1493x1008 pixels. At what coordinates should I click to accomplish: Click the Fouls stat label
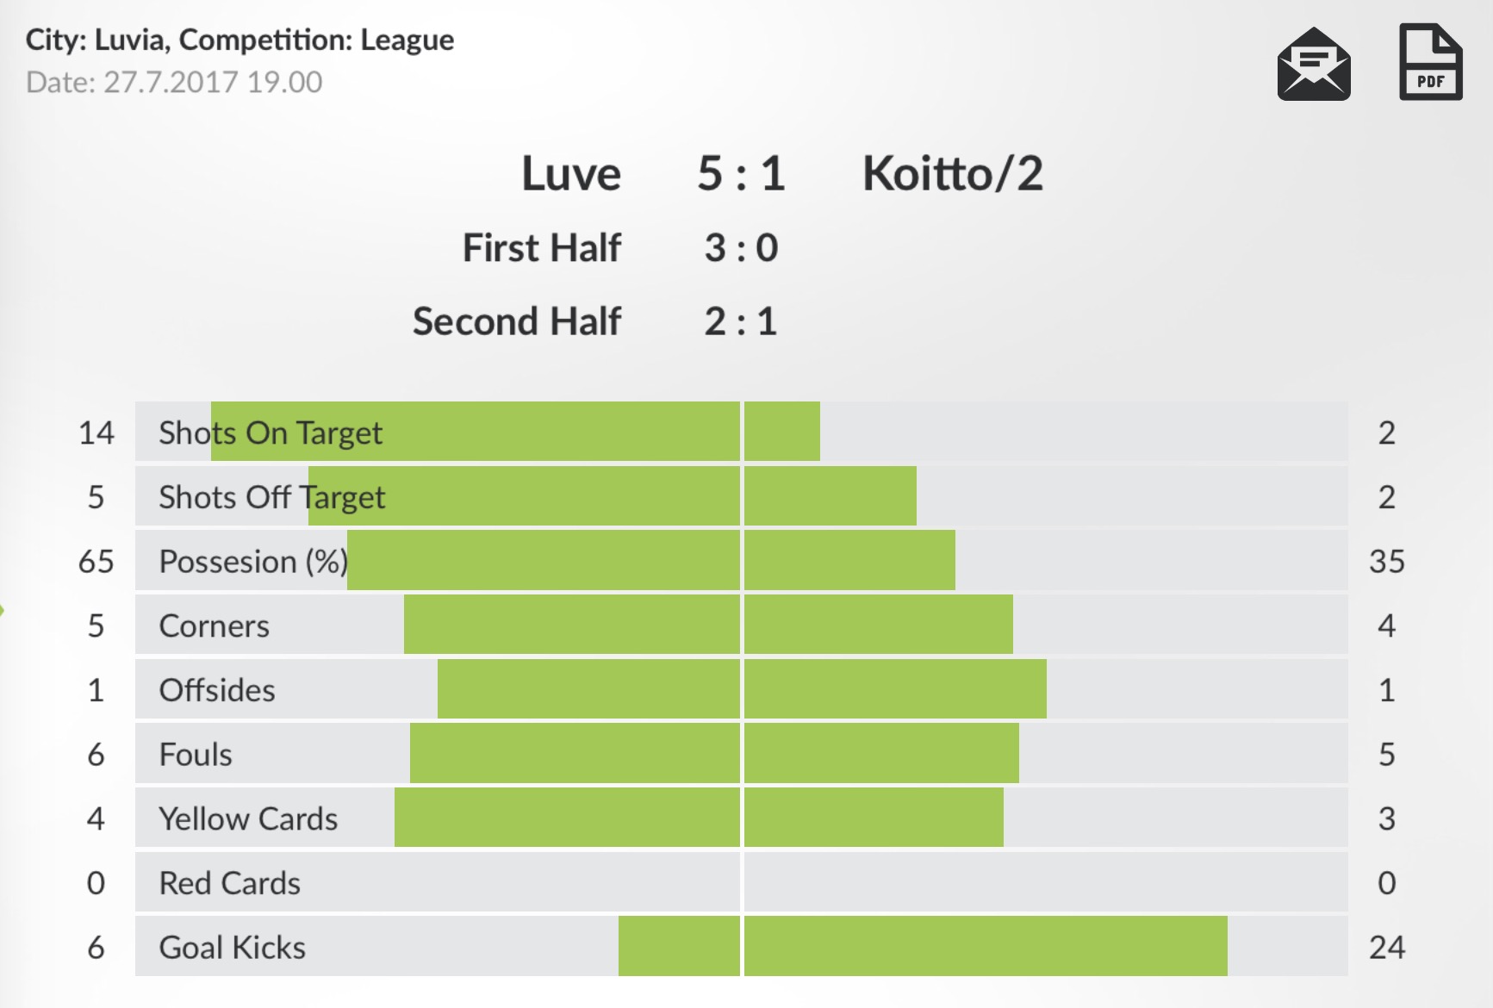(196, 755)
